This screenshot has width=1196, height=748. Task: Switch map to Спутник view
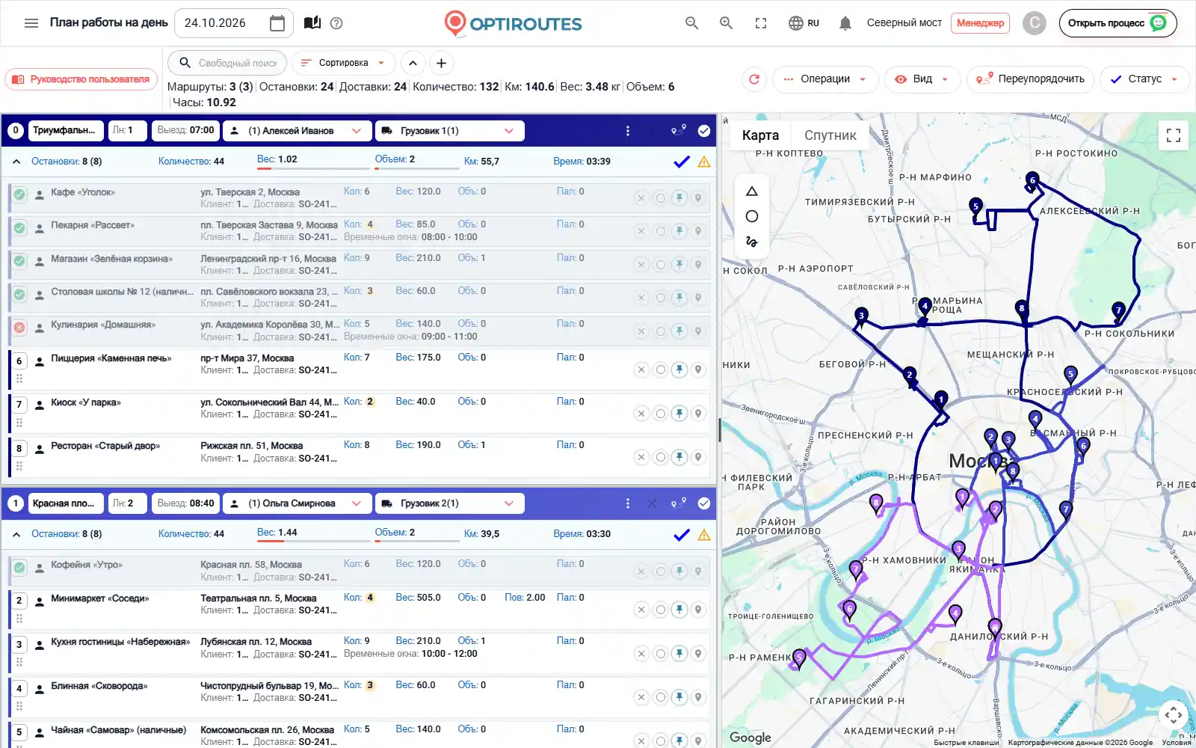point(830,135)
